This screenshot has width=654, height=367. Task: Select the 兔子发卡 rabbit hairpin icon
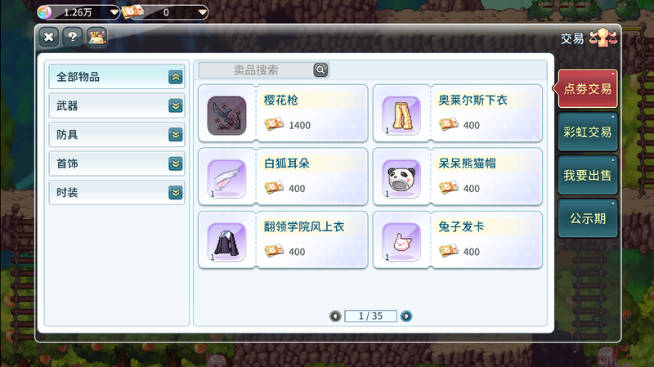tap(401, 242)
